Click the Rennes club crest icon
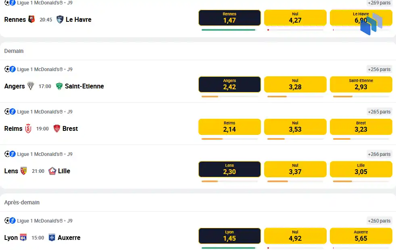 pyautogui.click(x=31, y=19)
